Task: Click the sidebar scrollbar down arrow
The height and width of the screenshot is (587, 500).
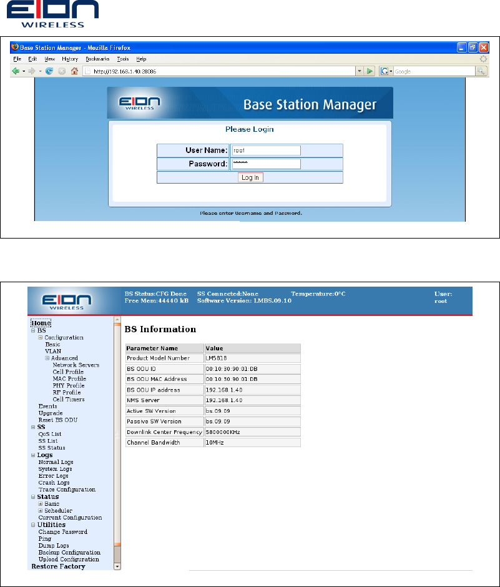Action: pyautogui.click(x=117, y=567)
